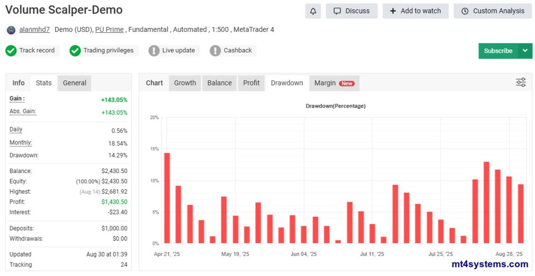
Task: Select the Stats tab
Action: (44, 82)
